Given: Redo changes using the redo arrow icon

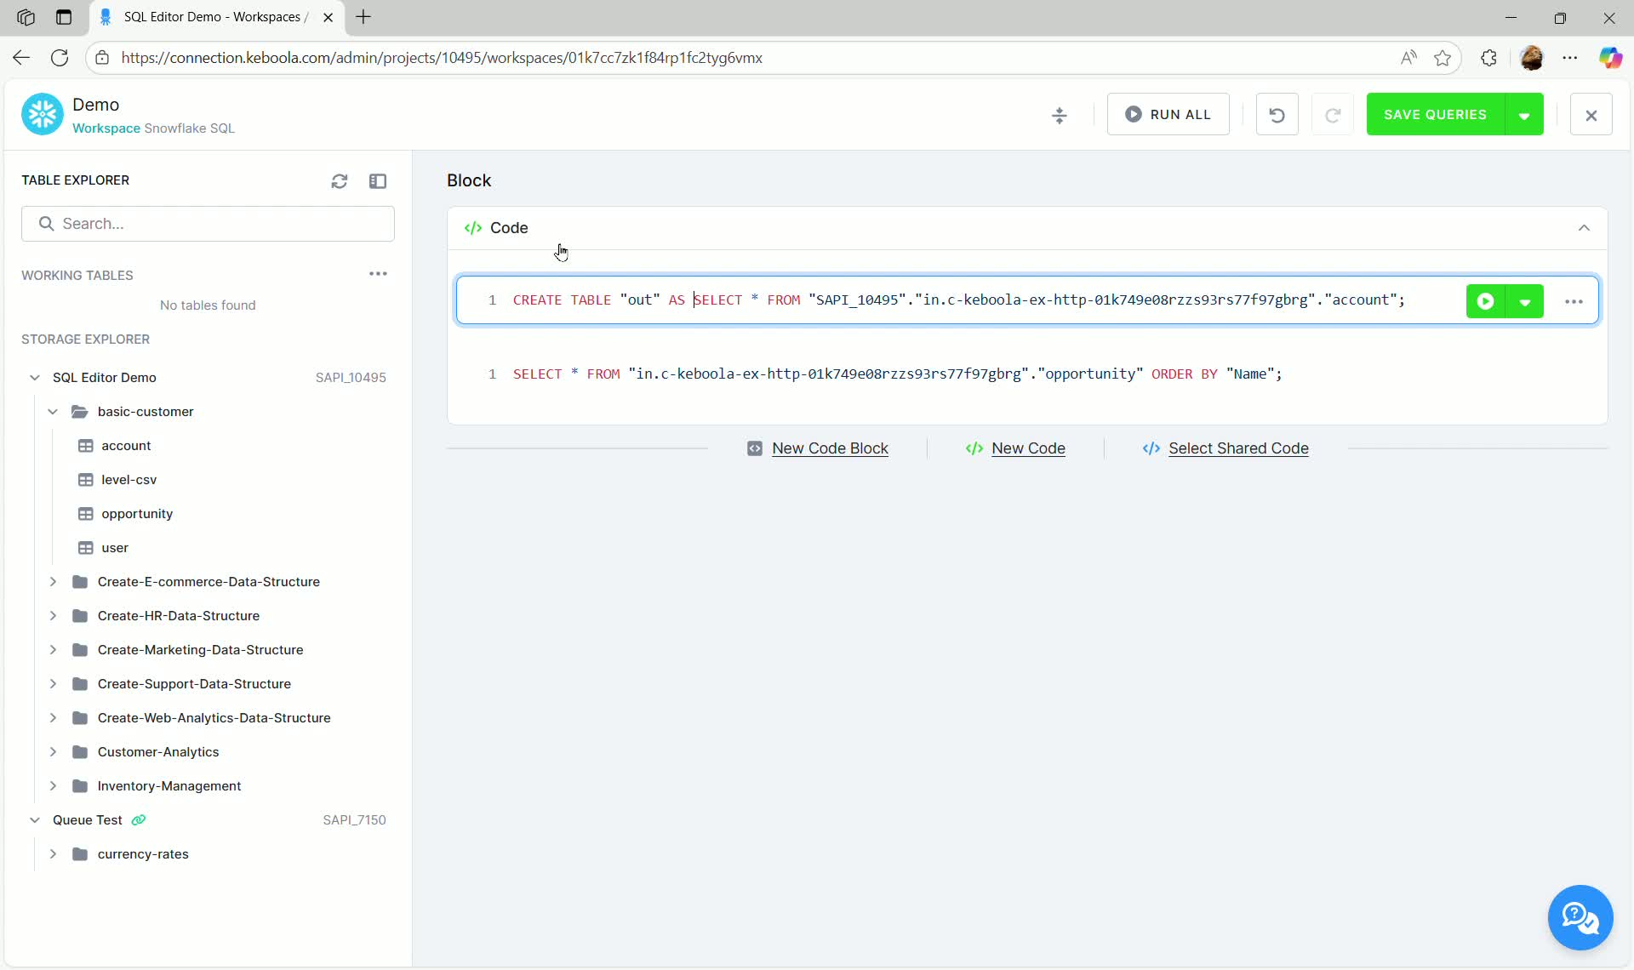Looking at the screenshot, I should 1333,114.
